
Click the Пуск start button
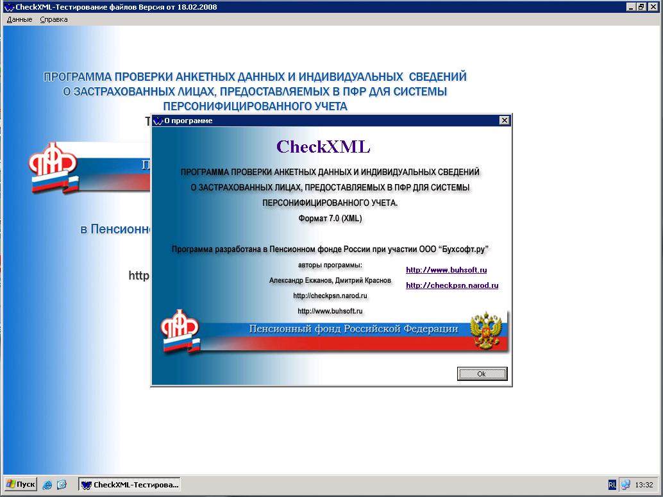21,484
